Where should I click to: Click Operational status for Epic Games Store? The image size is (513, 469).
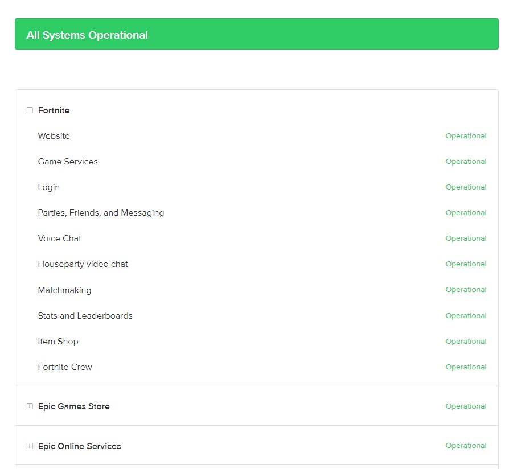coord(466,406)
